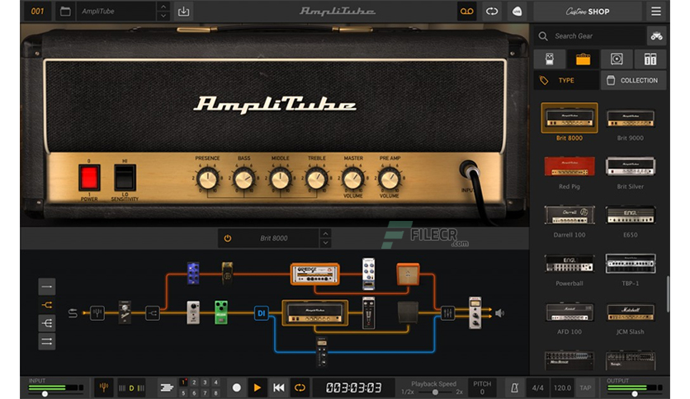Click the loop sync icon in the top bar

tap(492, 12)
